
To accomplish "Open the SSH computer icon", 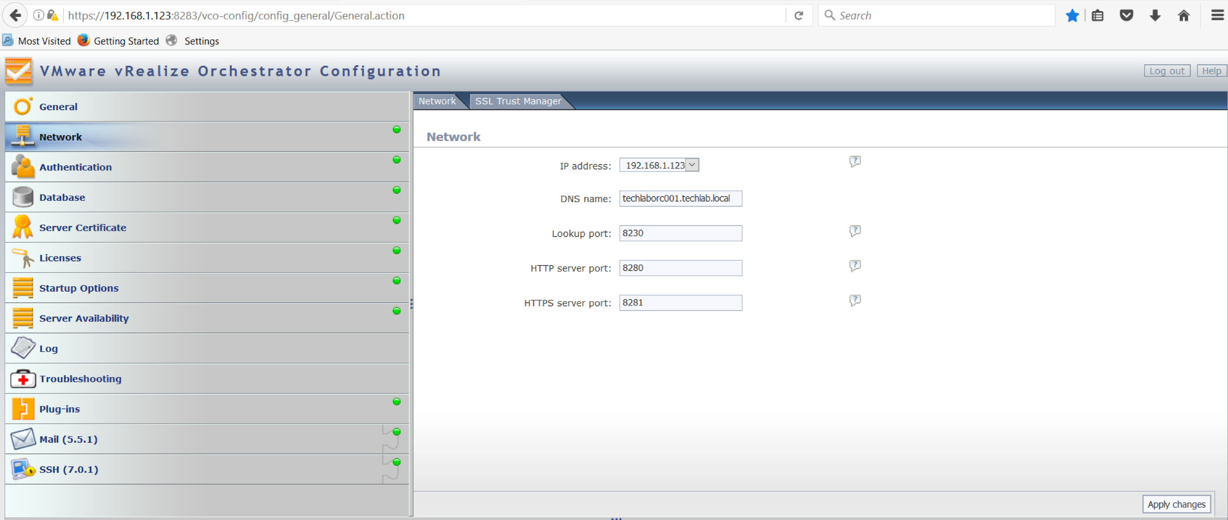I will tap(23, 469).
